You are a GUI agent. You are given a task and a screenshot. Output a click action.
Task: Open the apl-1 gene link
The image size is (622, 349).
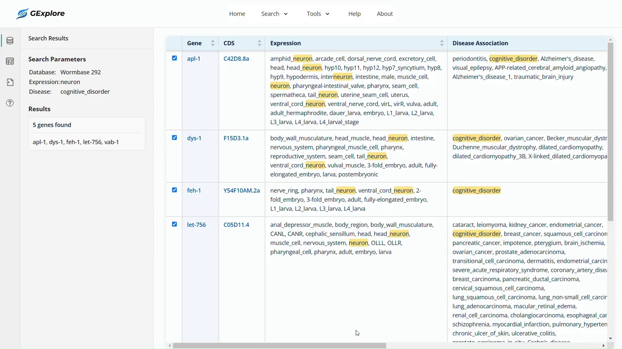click(x=193, y=59)
